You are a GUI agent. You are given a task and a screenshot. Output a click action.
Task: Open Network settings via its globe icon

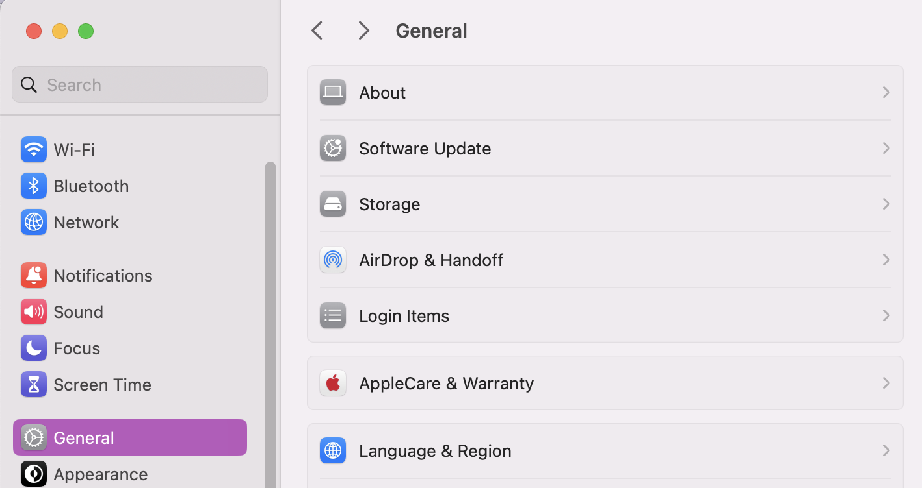coord(33,222)
